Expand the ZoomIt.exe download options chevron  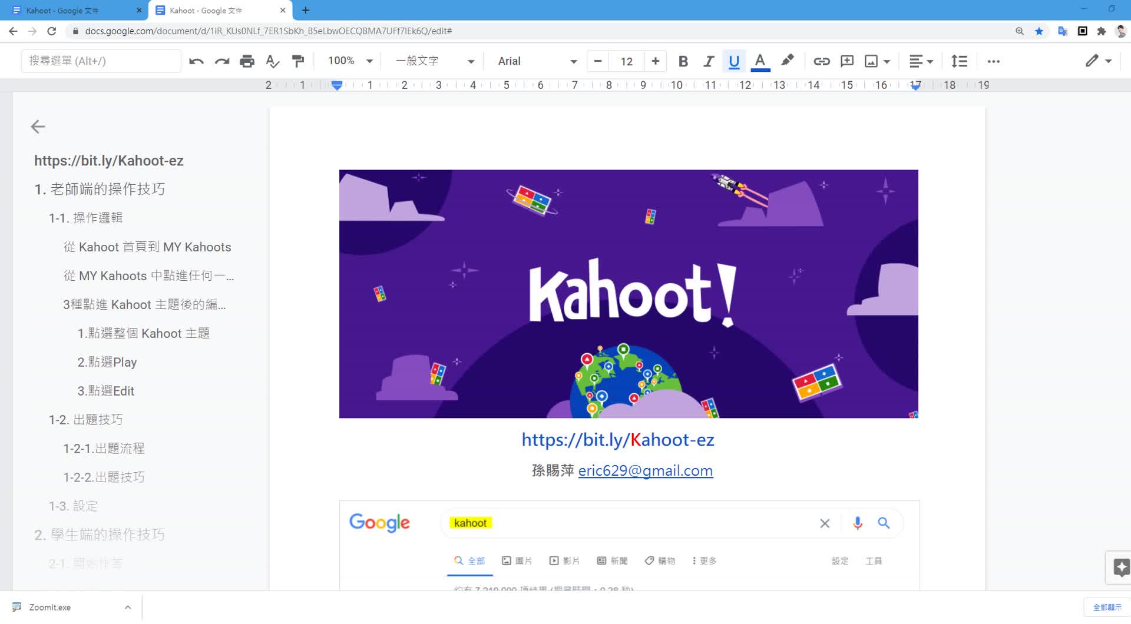[x=127, y=607]
